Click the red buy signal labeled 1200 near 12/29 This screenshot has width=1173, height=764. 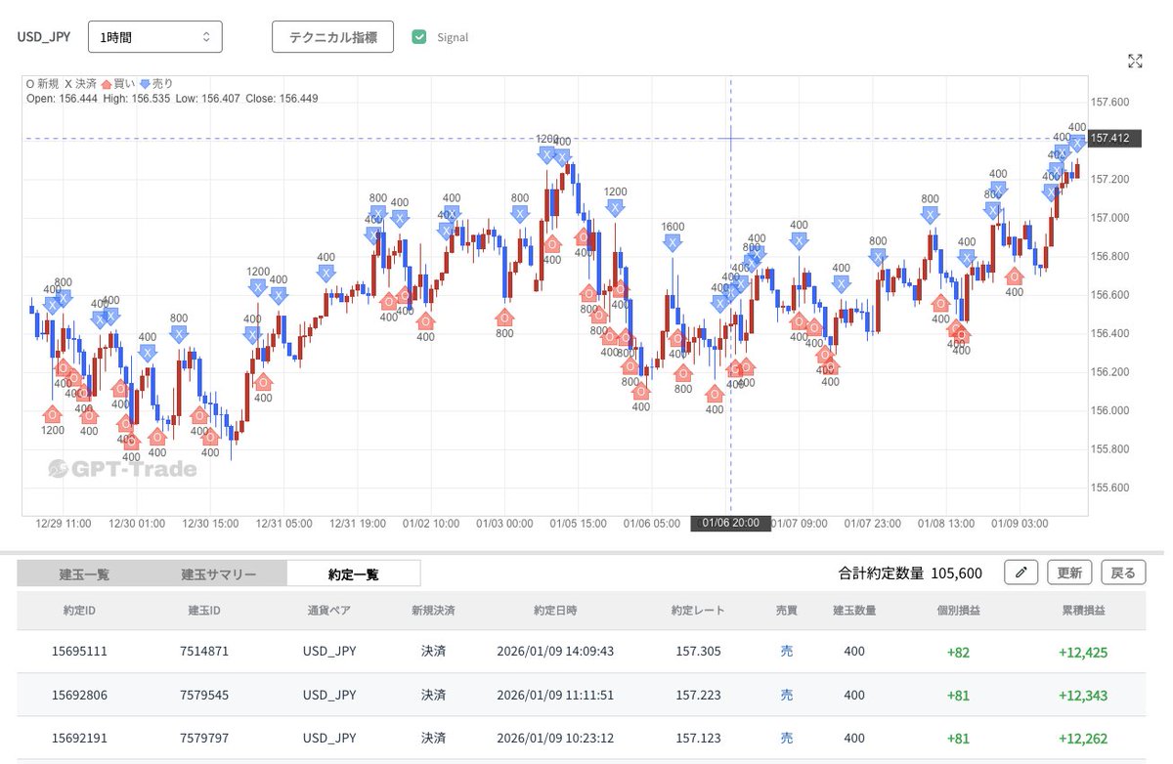point(53,413)
